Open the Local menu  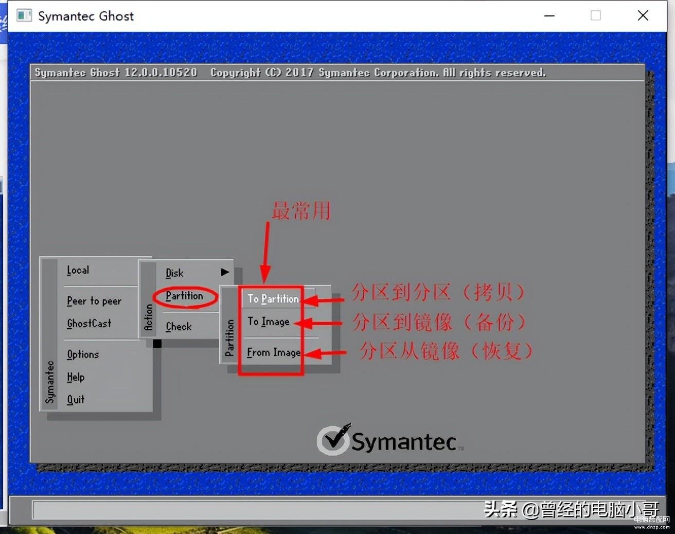[x=78, y=270]
